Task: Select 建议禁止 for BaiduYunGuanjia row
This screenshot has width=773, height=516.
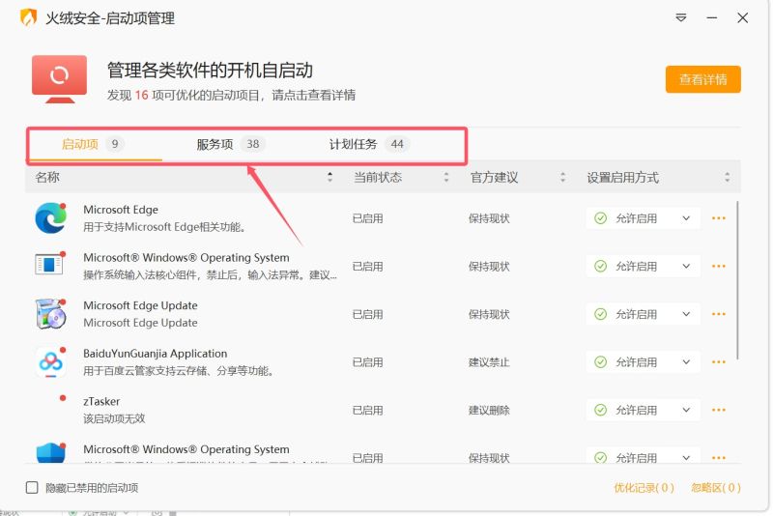Action: (489, 362)
